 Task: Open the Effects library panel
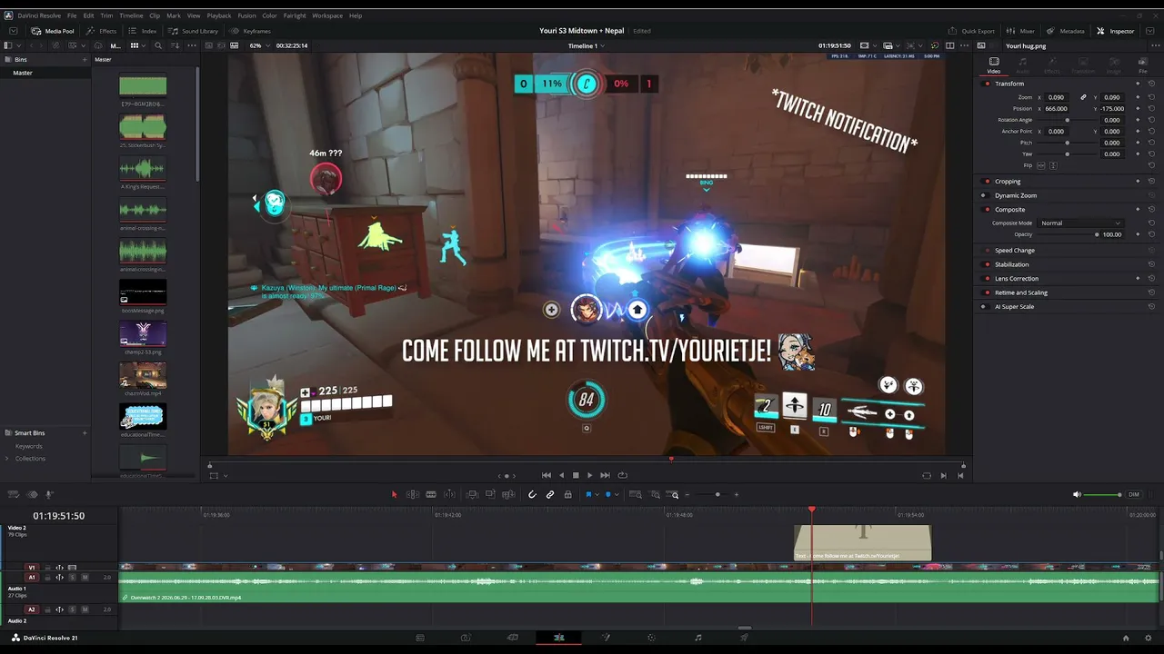tap(102, 31)
